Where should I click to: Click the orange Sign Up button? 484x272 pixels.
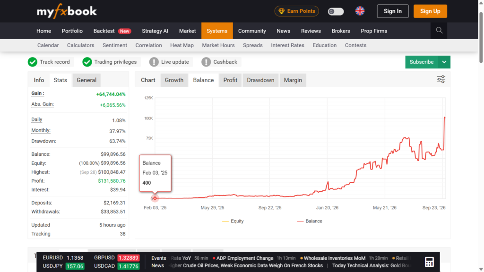click(430, 11)
